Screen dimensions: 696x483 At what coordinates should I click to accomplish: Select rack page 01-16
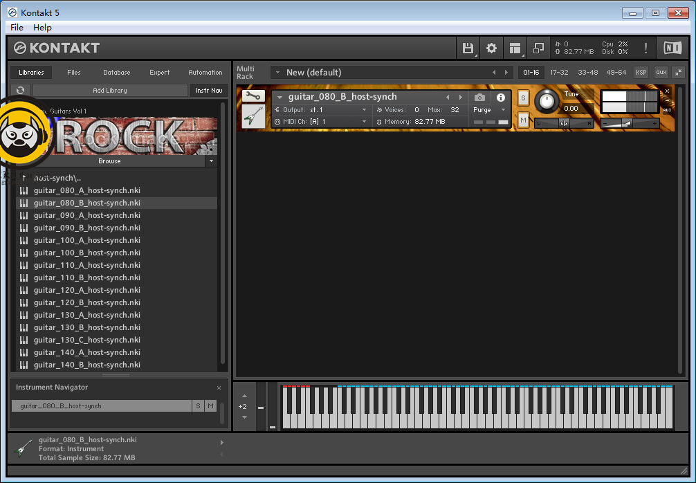[531, 73]
